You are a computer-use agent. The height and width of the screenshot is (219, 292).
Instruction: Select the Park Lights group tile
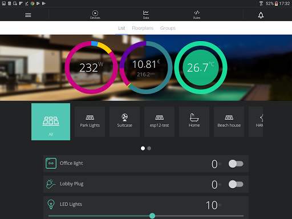point(90,121)
